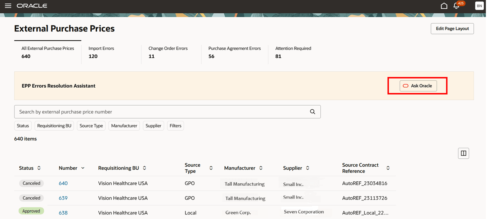The width and height of the screenshot is (487, 219).
Task: Toggle the Manufacturer filter chip
Action: point(124,126)
